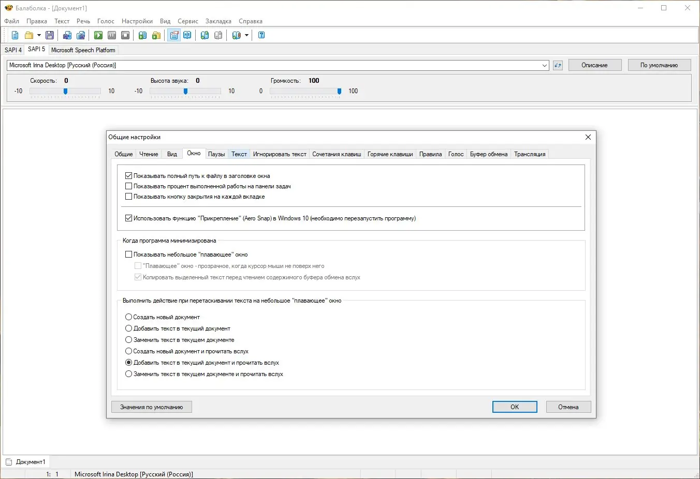Expand the arrow beside the bookmarks list icon
This screenshot has width=700, height=479.
[246, 35]
